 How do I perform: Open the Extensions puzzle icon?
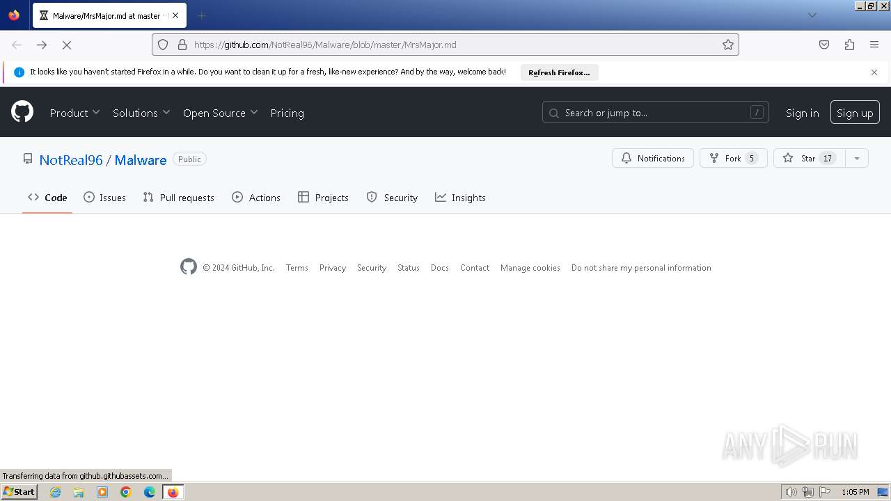(x=849, y=45)
